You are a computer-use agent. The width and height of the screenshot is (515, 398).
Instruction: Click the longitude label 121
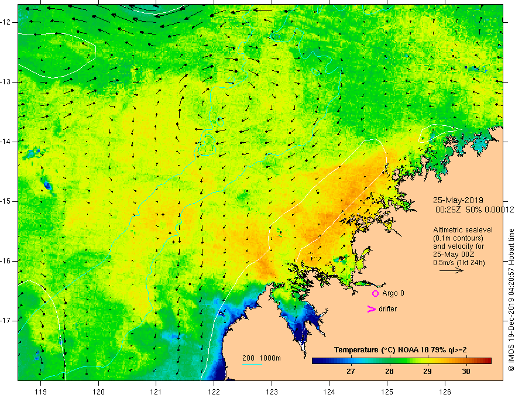tap(156, 392)
